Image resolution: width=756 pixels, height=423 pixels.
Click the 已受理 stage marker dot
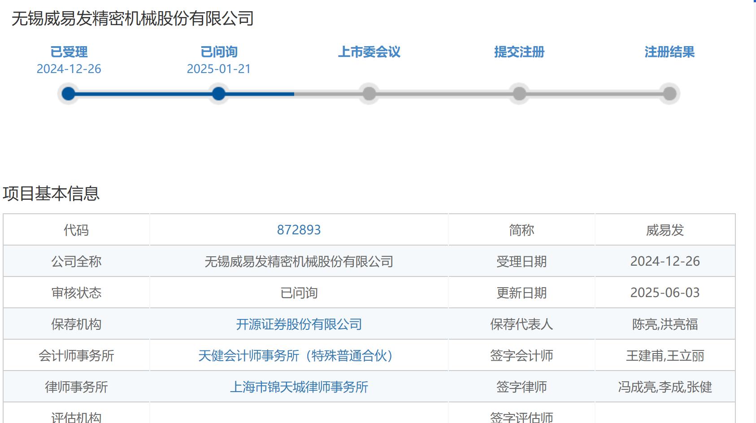tap(69, 94)
